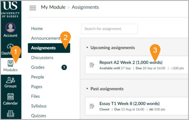Click the My Module breadcrumb link
Screen dimensions: 189x120
pos(53,7)
